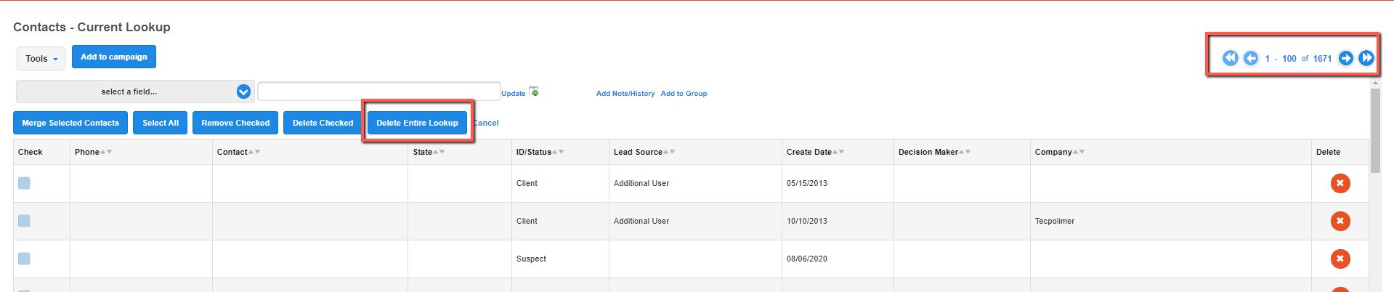
Task: Click the field value text input box
Action: click(378, 92)
